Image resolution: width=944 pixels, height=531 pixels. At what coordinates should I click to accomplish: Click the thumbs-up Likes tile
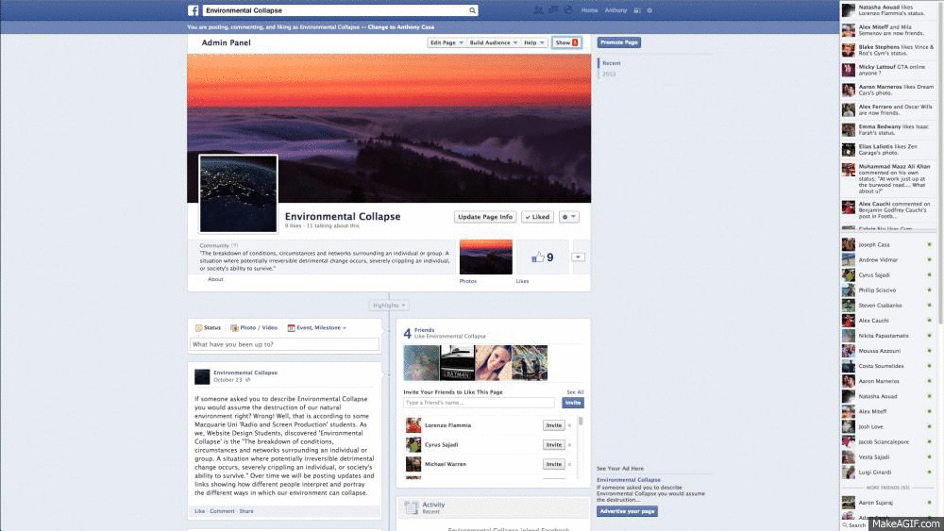tap(542, 257)
